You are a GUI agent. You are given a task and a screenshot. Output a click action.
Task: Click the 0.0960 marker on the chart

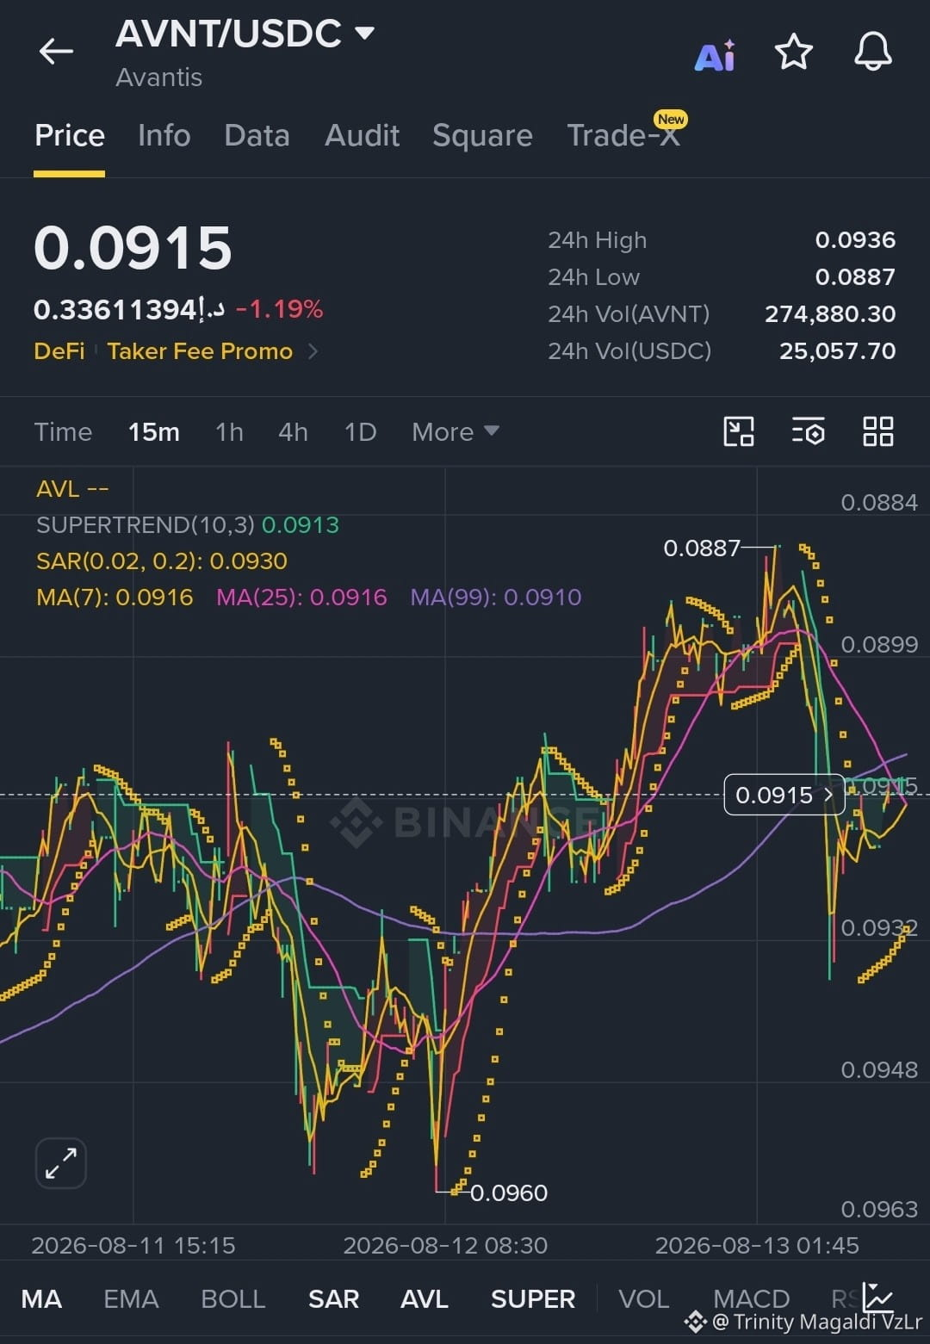[x=509, y=1192]
